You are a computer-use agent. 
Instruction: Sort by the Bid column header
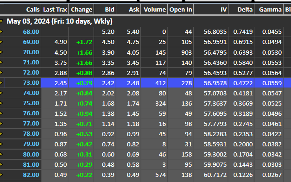point(105,9)
